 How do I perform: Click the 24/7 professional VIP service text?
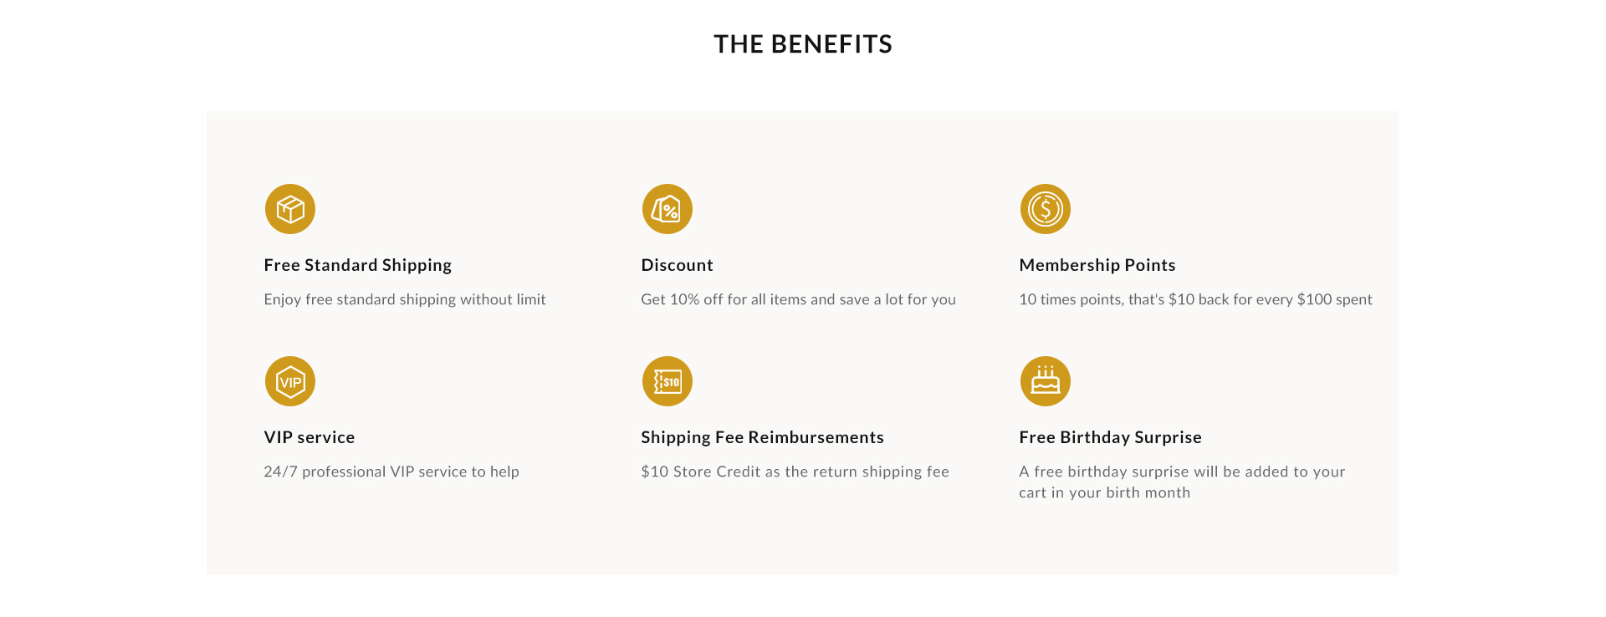click(x=391, y=472)
